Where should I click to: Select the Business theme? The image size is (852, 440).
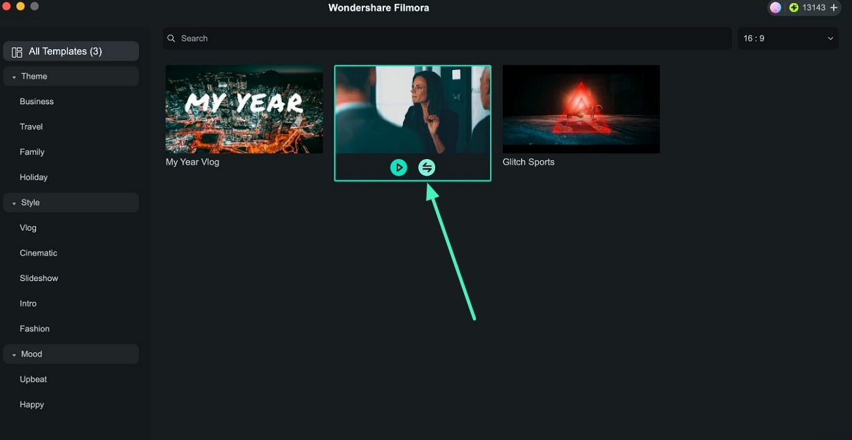(x=37, y=101)
